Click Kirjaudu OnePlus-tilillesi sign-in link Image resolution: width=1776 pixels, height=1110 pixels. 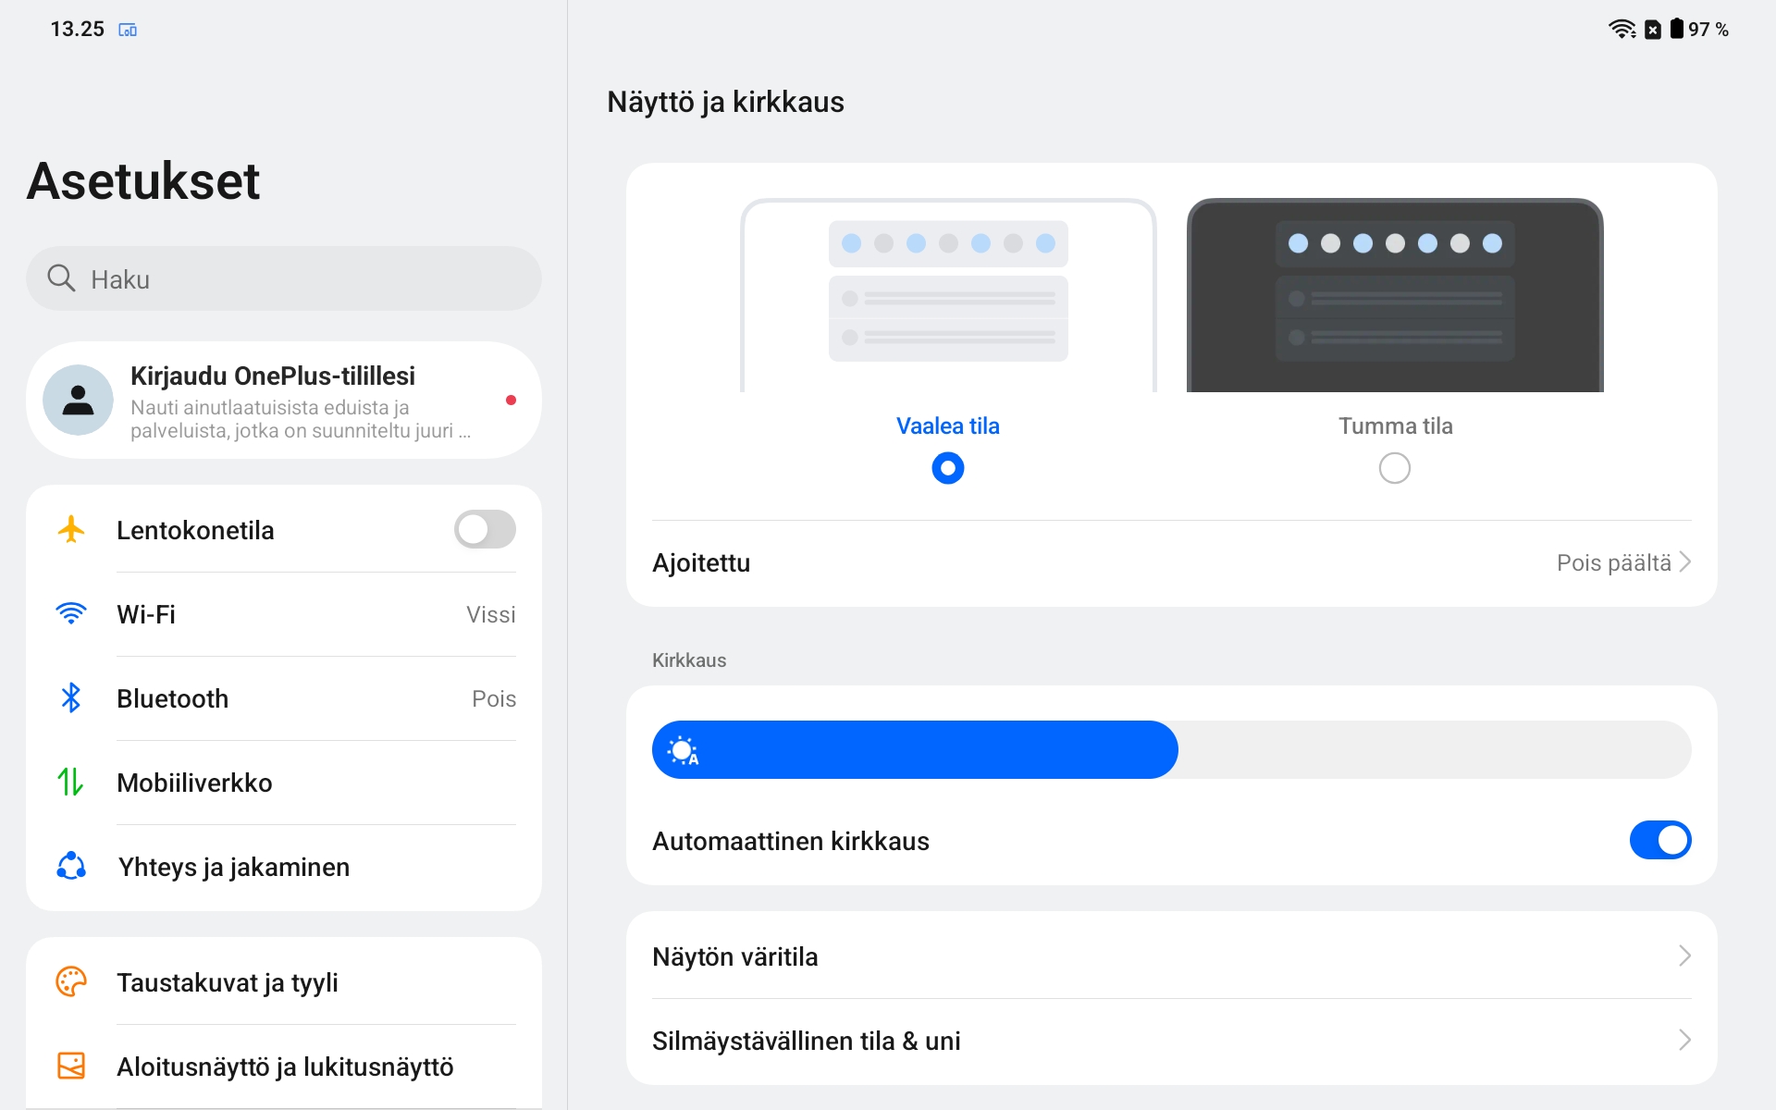(x=273, y=376)
